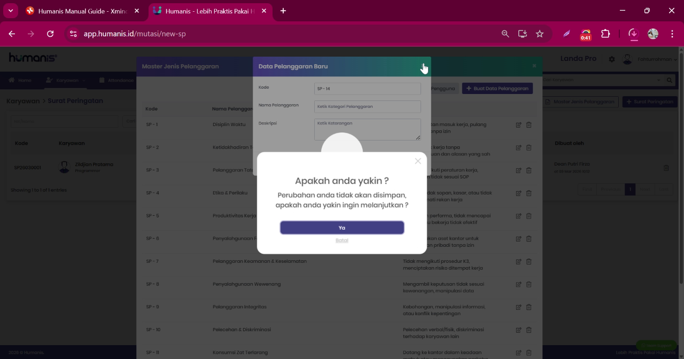Image resolution: width=684 pixels, height=359 pixels.
Task: Delete warning letter SP25030001 with trash icon
Action: (666, 168)
